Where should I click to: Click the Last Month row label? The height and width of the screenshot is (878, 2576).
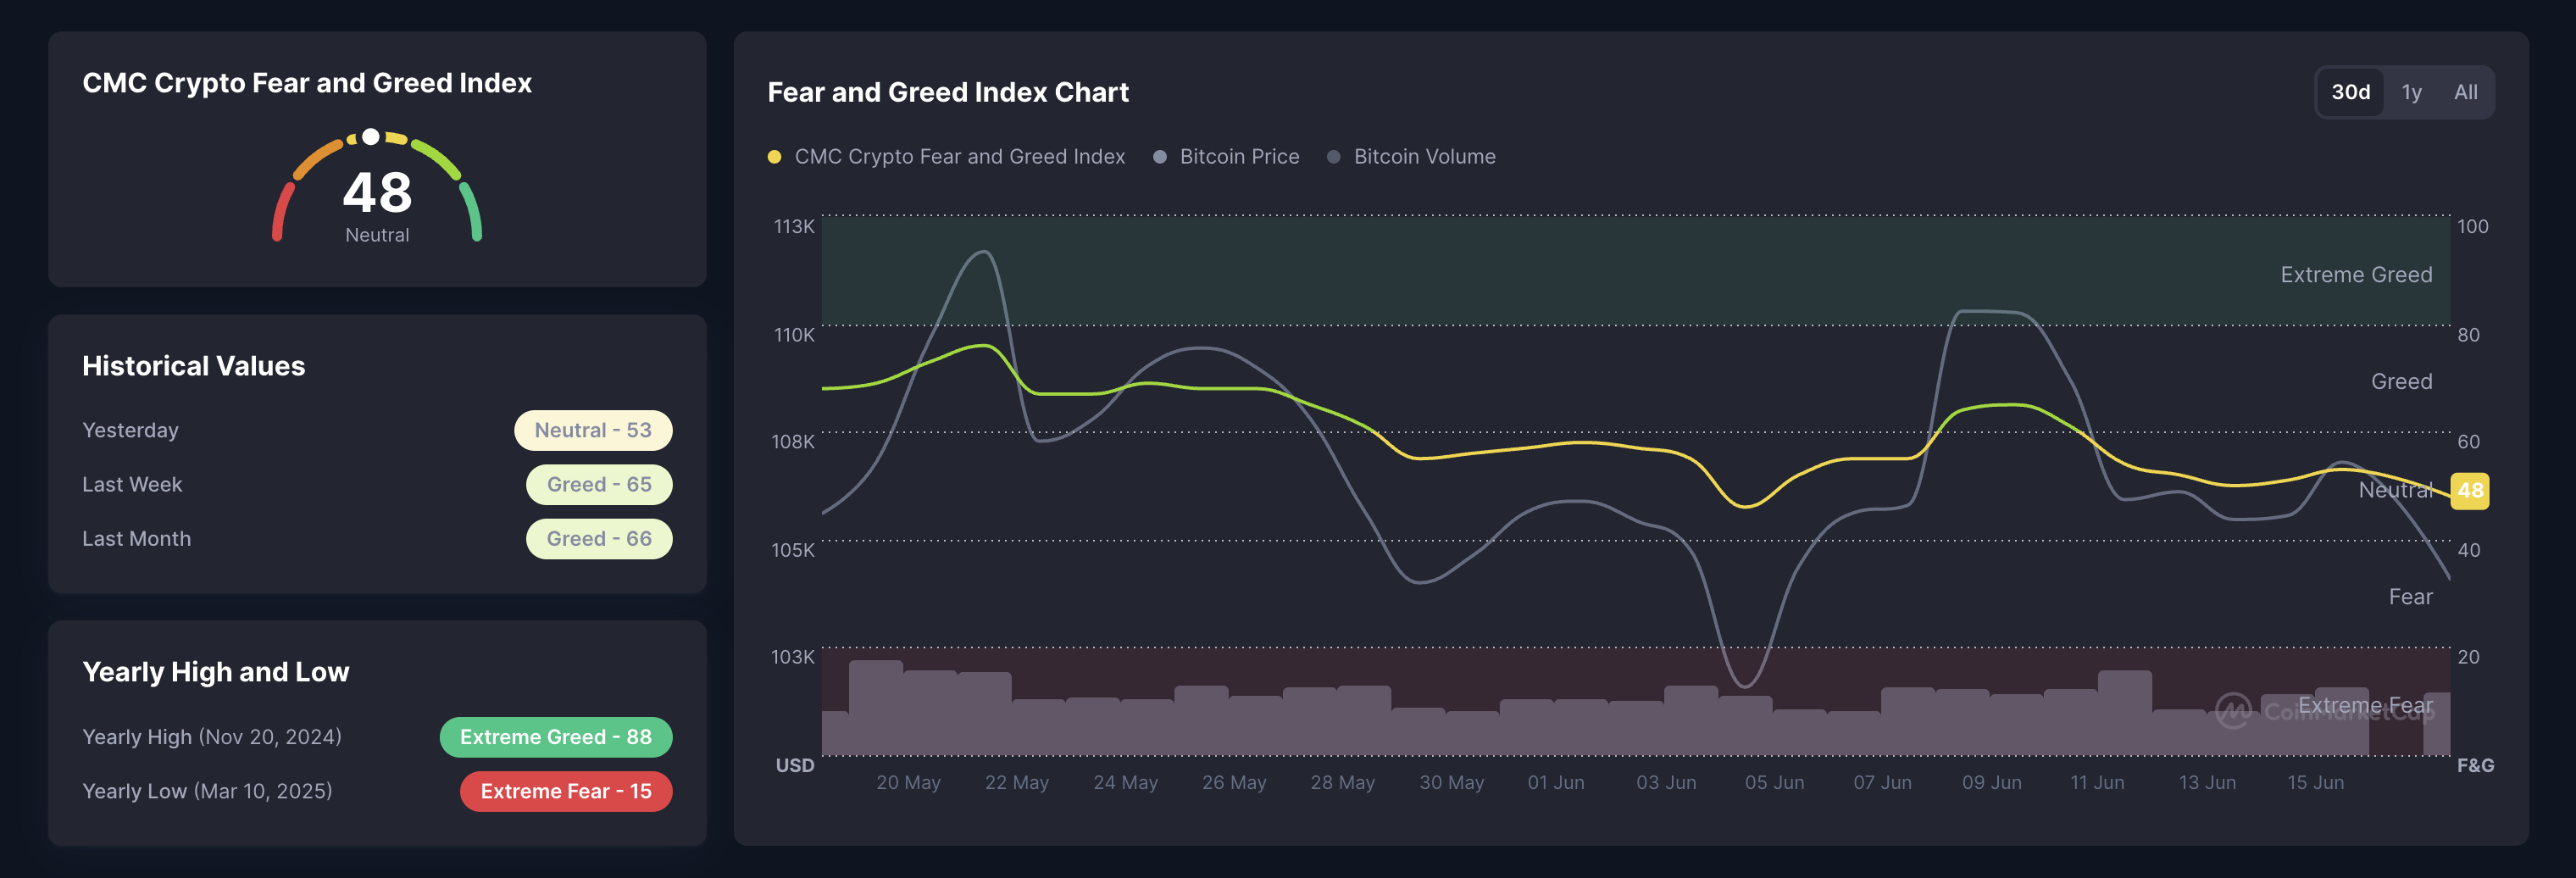(137, 538)
